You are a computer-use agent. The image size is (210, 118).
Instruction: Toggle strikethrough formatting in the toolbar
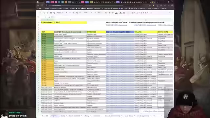tap(113, 13)
